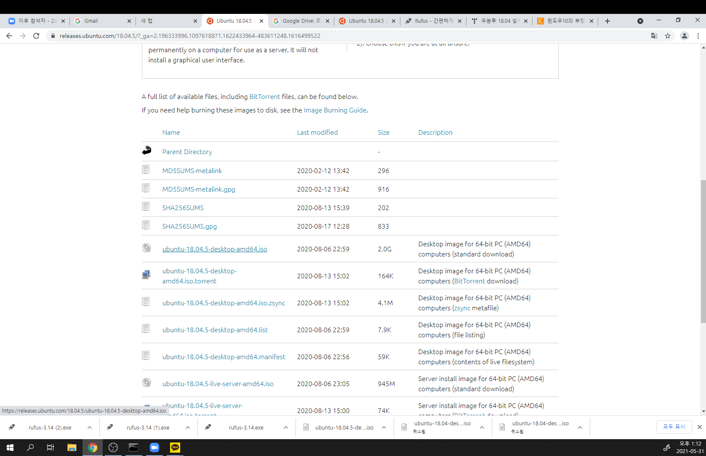The image size is (706, 456).
Task: Click the zsync link in the description
Action: [x=462, y=308]
